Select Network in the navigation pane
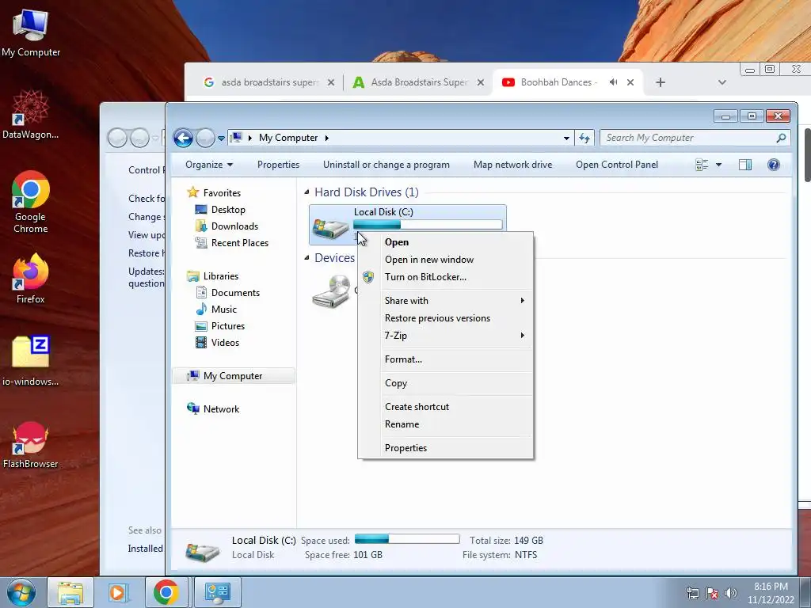Screen dimensions: 811x608 pos(213,409)
